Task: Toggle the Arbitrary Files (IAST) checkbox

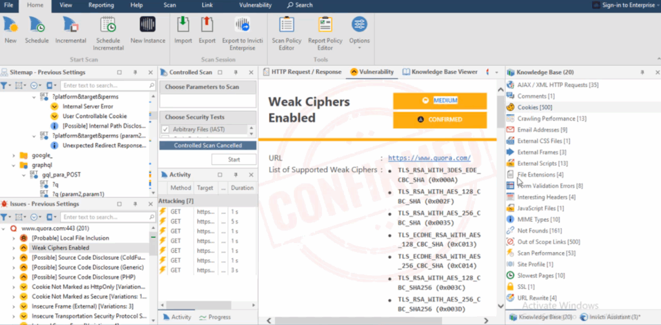Action: coord(165,130)
